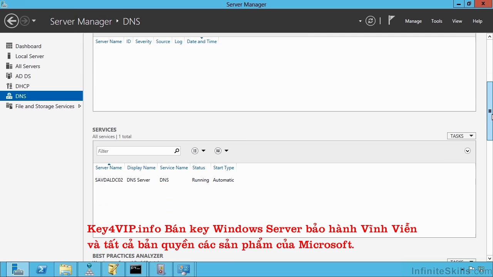Open the Manage menu
493x277 pixels.
pos(413,21)
